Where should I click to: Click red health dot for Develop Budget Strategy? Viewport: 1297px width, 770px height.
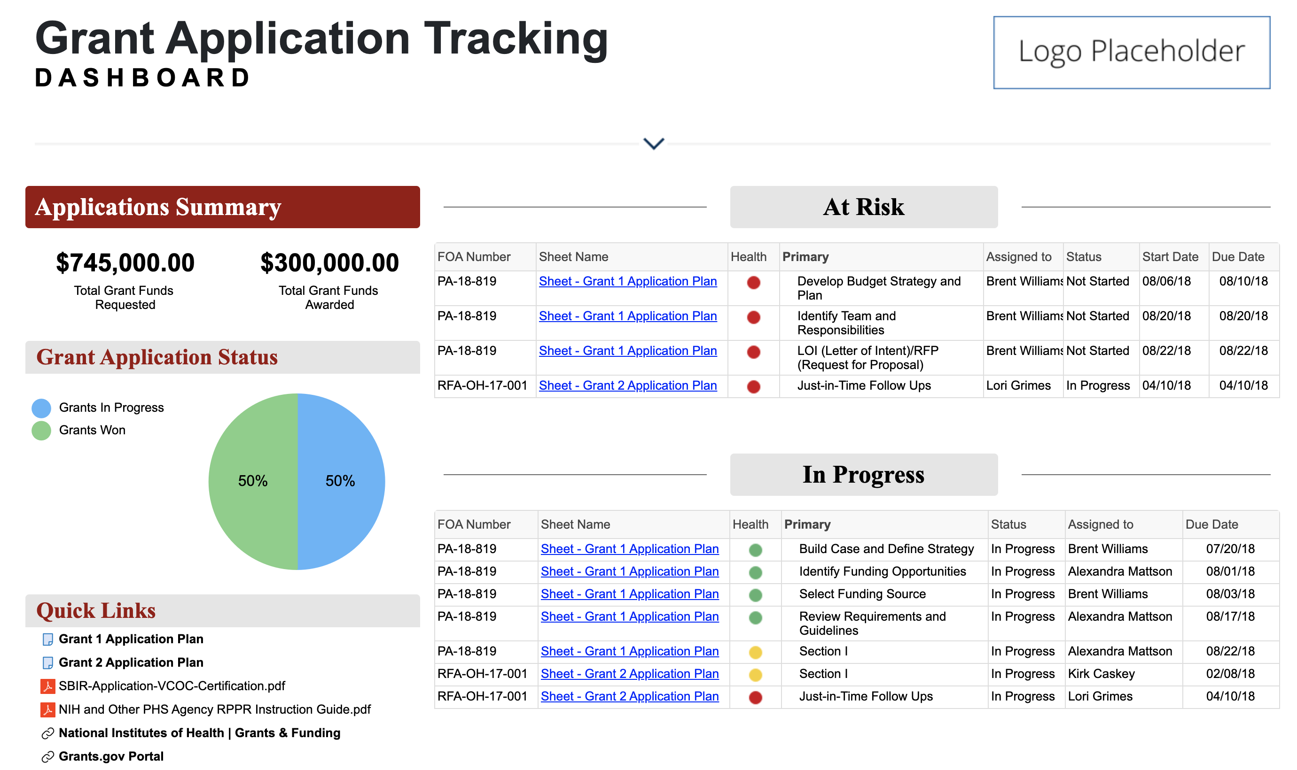coord(753,282)
